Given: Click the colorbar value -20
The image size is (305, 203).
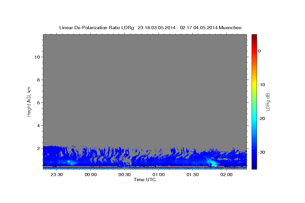Looking at the screenshot, I should click(262, 119).
